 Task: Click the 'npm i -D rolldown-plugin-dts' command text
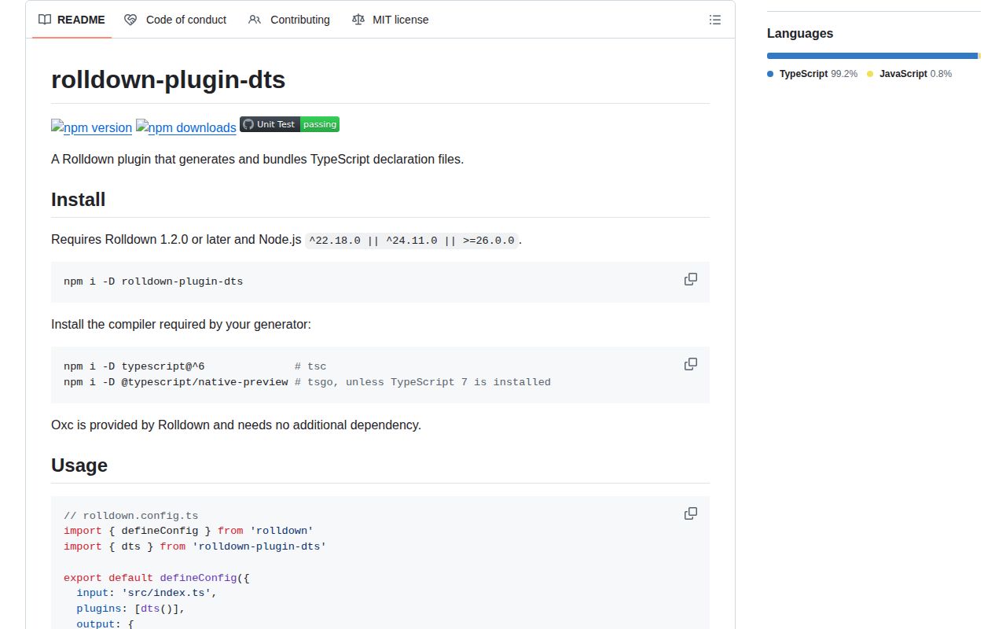point(153,281)
